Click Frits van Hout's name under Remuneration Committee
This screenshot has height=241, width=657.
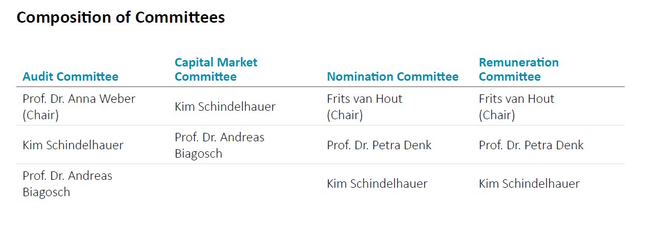(516, 99)
